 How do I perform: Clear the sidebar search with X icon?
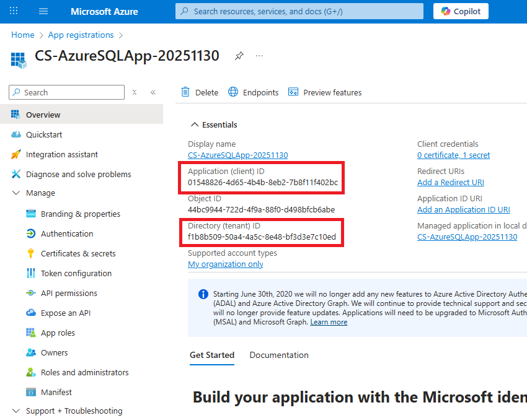135,92
